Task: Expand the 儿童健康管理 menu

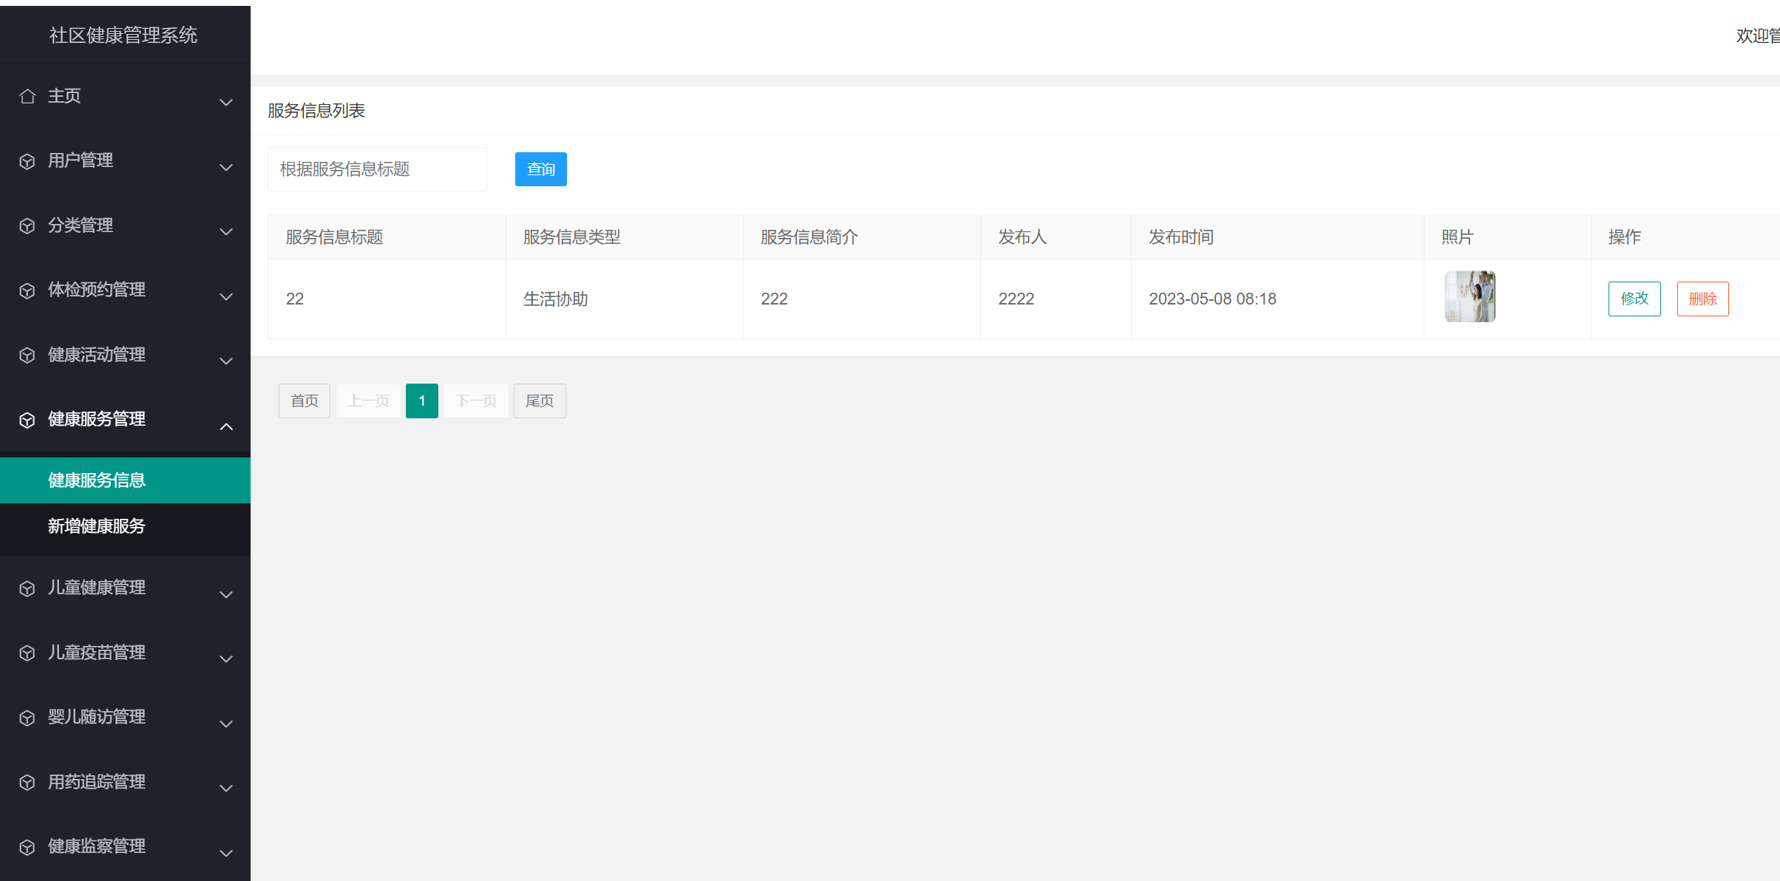Action: pyautogui.click(x=226, y=594)
